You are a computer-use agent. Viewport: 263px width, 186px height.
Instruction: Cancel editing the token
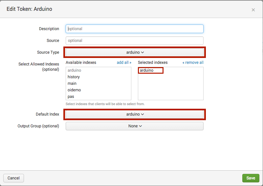pyautogui.click(x=13, y=178)
